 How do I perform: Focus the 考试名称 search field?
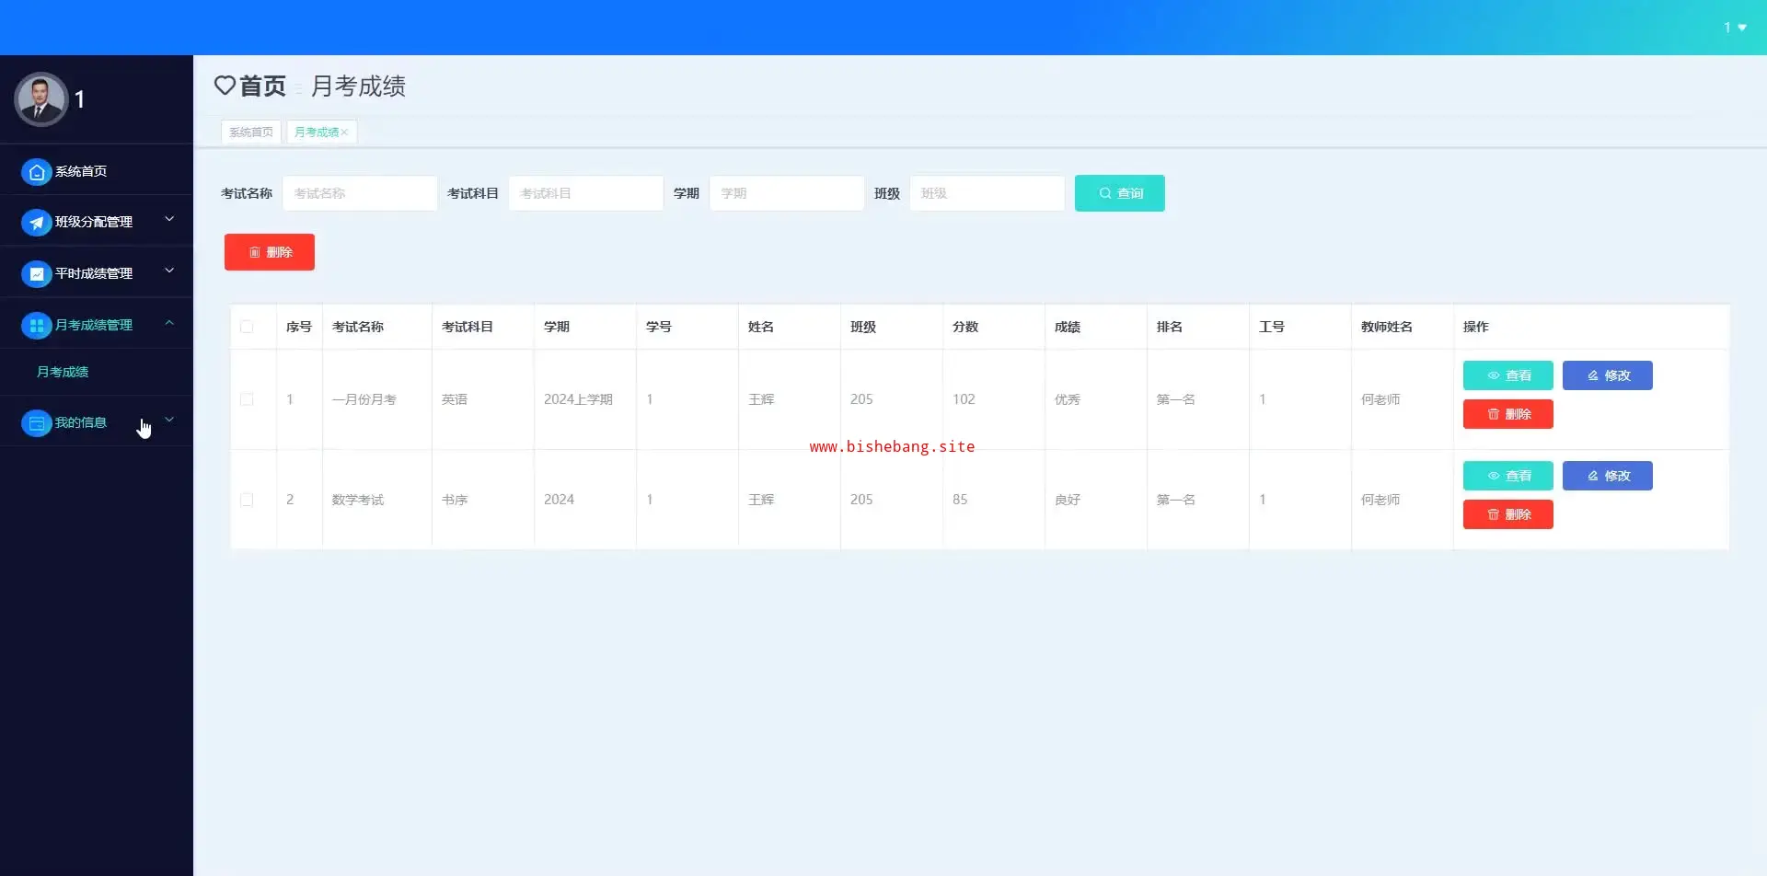point(360,193)
